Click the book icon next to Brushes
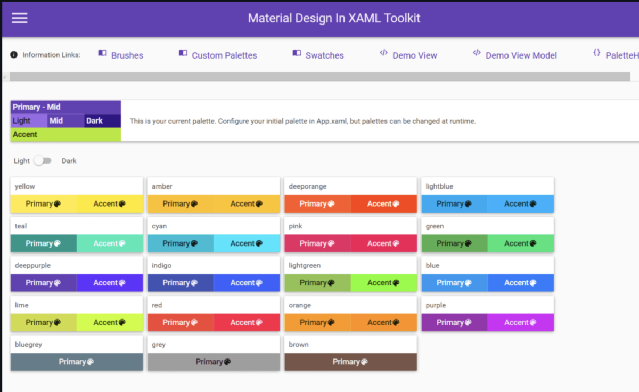 [x=102, y=52]
